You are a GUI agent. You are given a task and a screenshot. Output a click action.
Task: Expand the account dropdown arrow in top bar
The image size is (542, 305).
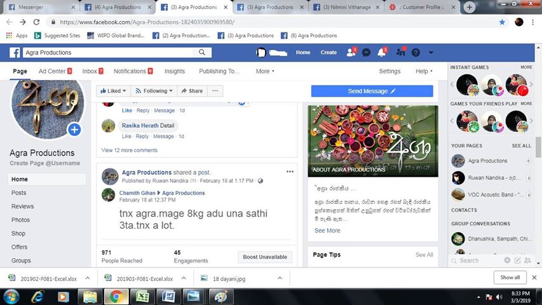pyautogui.click(x=431, y=53)
